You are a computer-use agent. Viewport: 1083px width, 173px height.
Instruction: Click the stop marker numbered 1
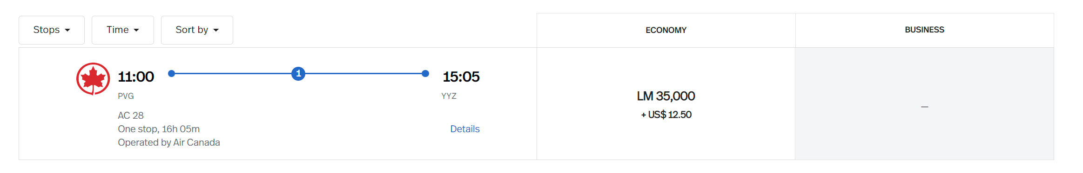tap(298, 73)
